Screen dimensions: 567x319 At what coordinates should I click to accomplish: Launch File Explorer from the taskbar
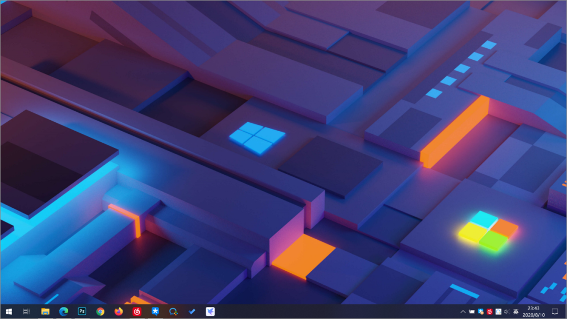[x=45, y=312]
